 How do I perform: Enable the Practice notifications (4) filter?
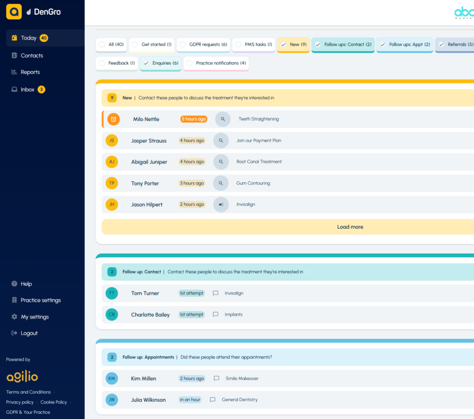(x=216, y=63)
